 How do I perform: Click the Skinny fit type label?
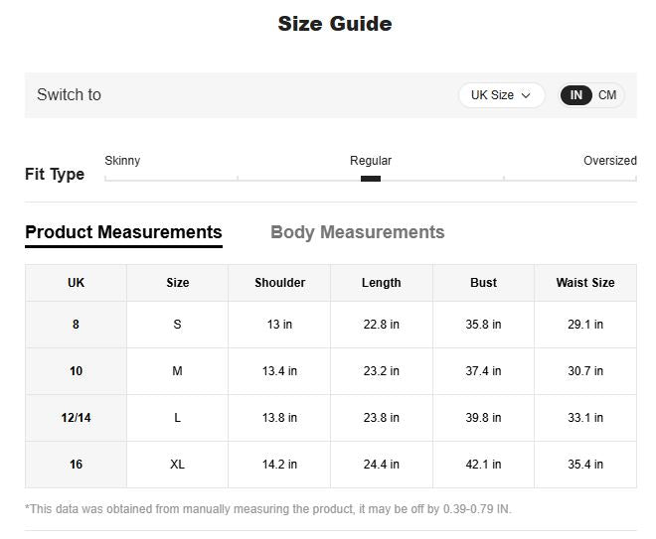coord(122,161)
